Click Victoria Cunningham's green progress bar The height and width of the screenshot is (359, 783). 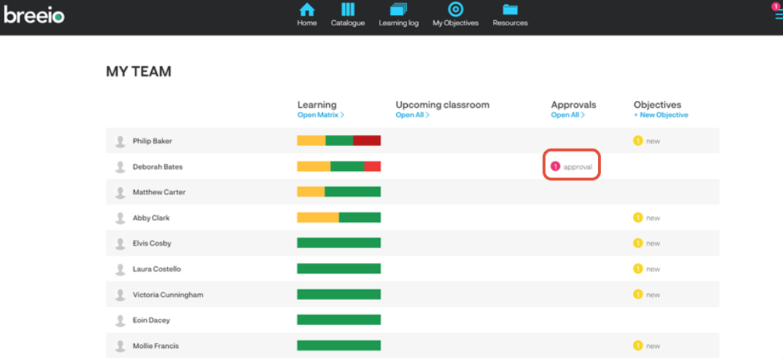(x=339, y=294)
